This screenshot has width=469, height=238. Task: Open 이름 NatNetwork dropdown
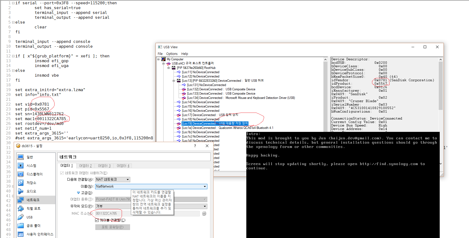click(x=151, y=187)
